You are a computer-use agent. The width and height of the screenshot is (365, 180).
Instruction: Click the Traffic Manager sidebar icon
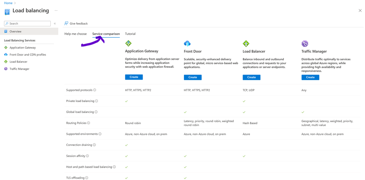6,69
